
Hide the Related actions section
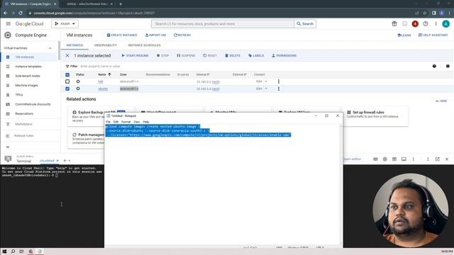click(441, 101)
